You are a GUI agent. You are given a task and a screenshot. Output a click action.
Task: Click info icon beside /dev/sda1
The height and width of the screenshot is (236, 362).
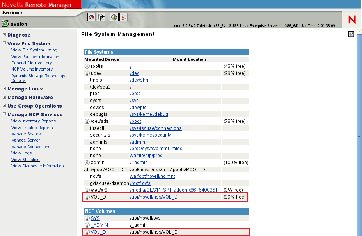pos(87,121)
